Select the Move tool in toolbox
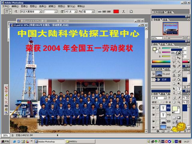The image size is (192, 144). coord(179,58)
